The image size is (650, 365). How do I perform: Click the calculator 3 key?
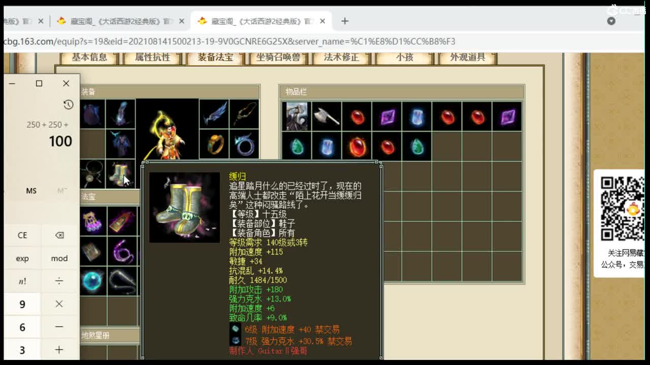[22, 350]
